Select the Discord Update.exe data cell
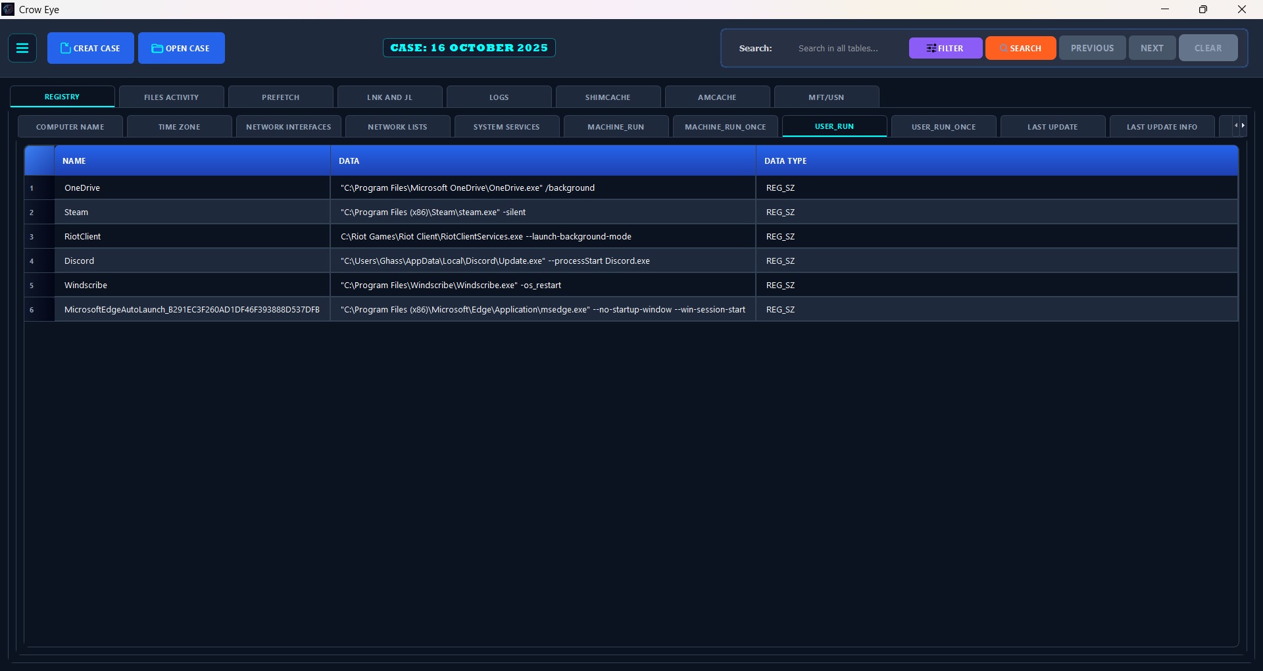 point(543,261)
